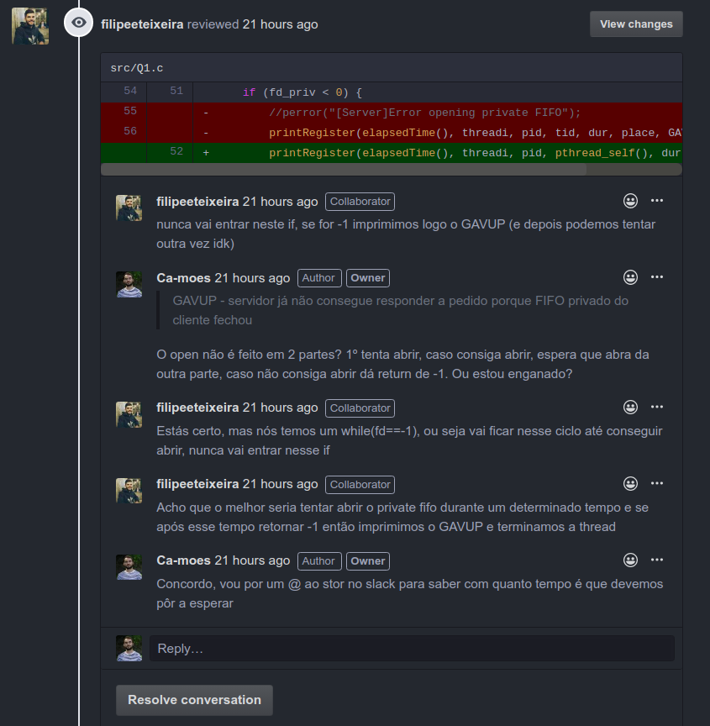
Task: Open the kebab menu on the 'Concordo' comment
Action: 656,560
